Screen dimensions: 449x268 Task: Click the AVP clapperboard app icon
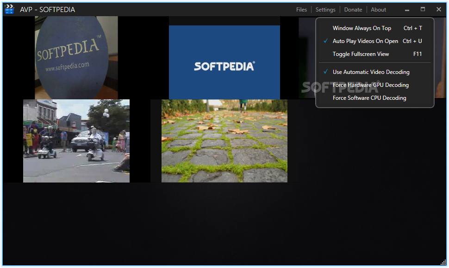coord(9,9)
